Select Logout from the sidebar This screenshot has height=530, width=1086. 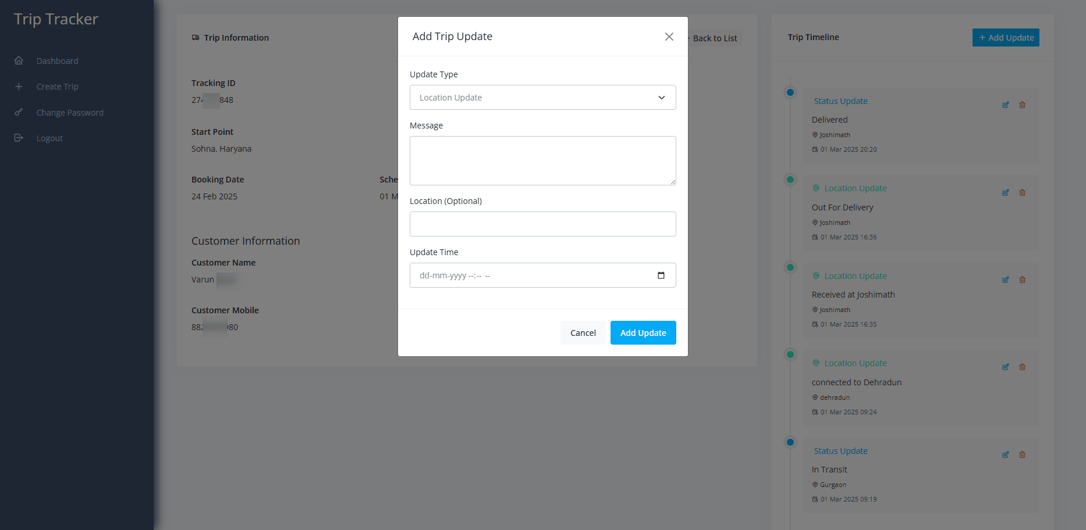click(49, 138)
